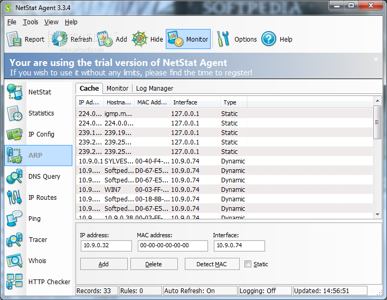Viewport: 387px width, 300px height.
Task: Click the Hide spider web icon
Action: [x=140, y=39]
